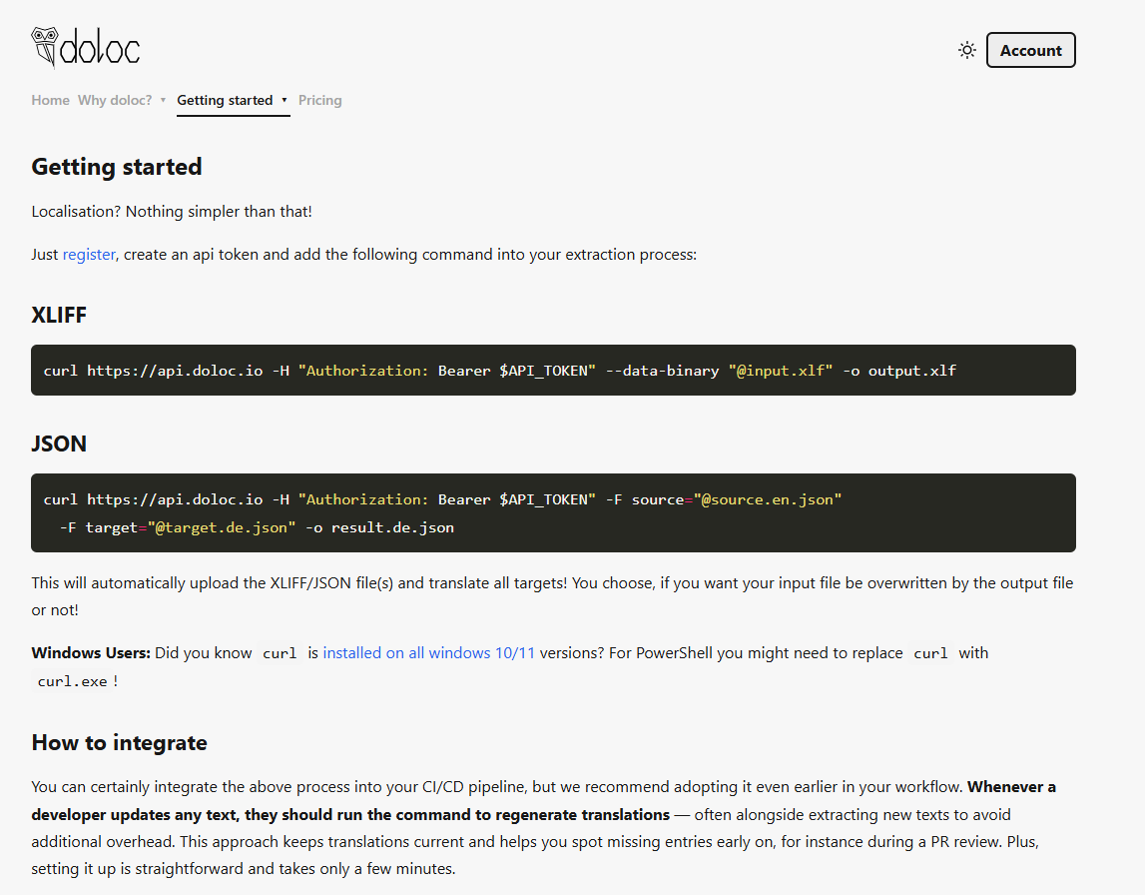Open the Pricing nav item

(319, 100)
